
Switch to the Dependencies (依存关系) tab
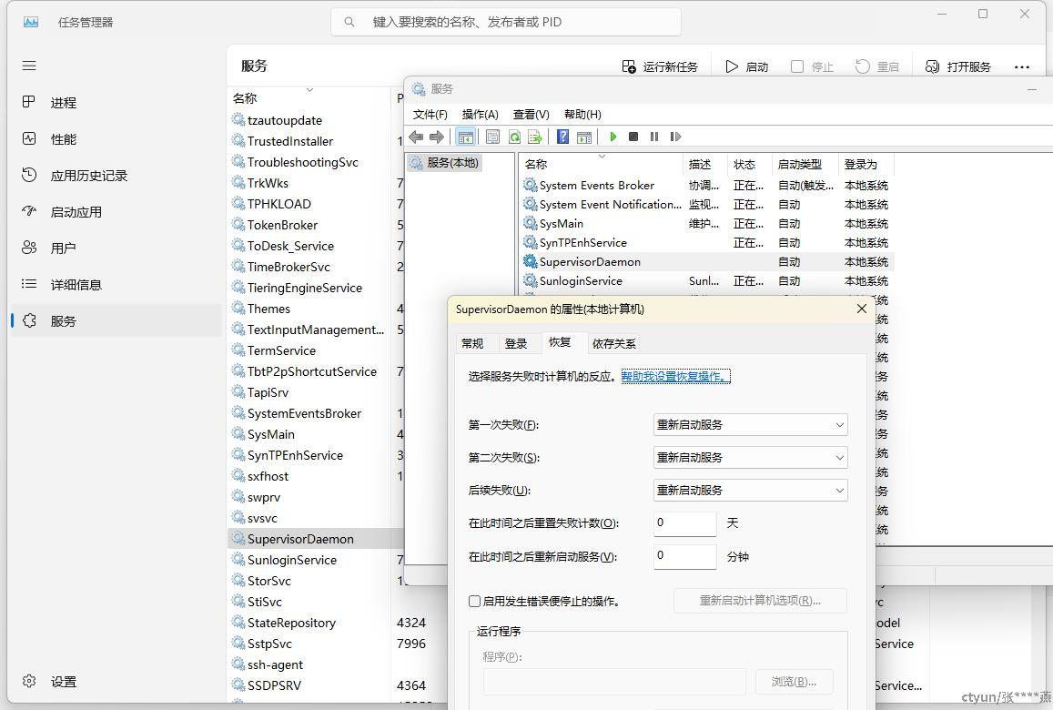pos(613,343)
